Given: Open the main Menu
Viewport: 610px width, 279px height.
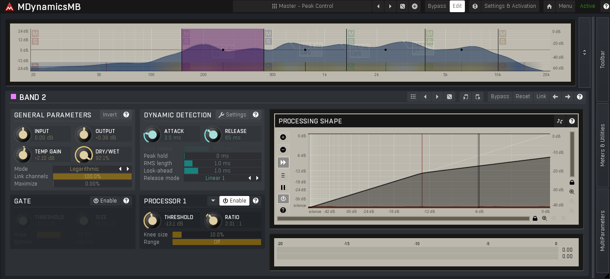Looking at the screenshot, I should point(565,6).
